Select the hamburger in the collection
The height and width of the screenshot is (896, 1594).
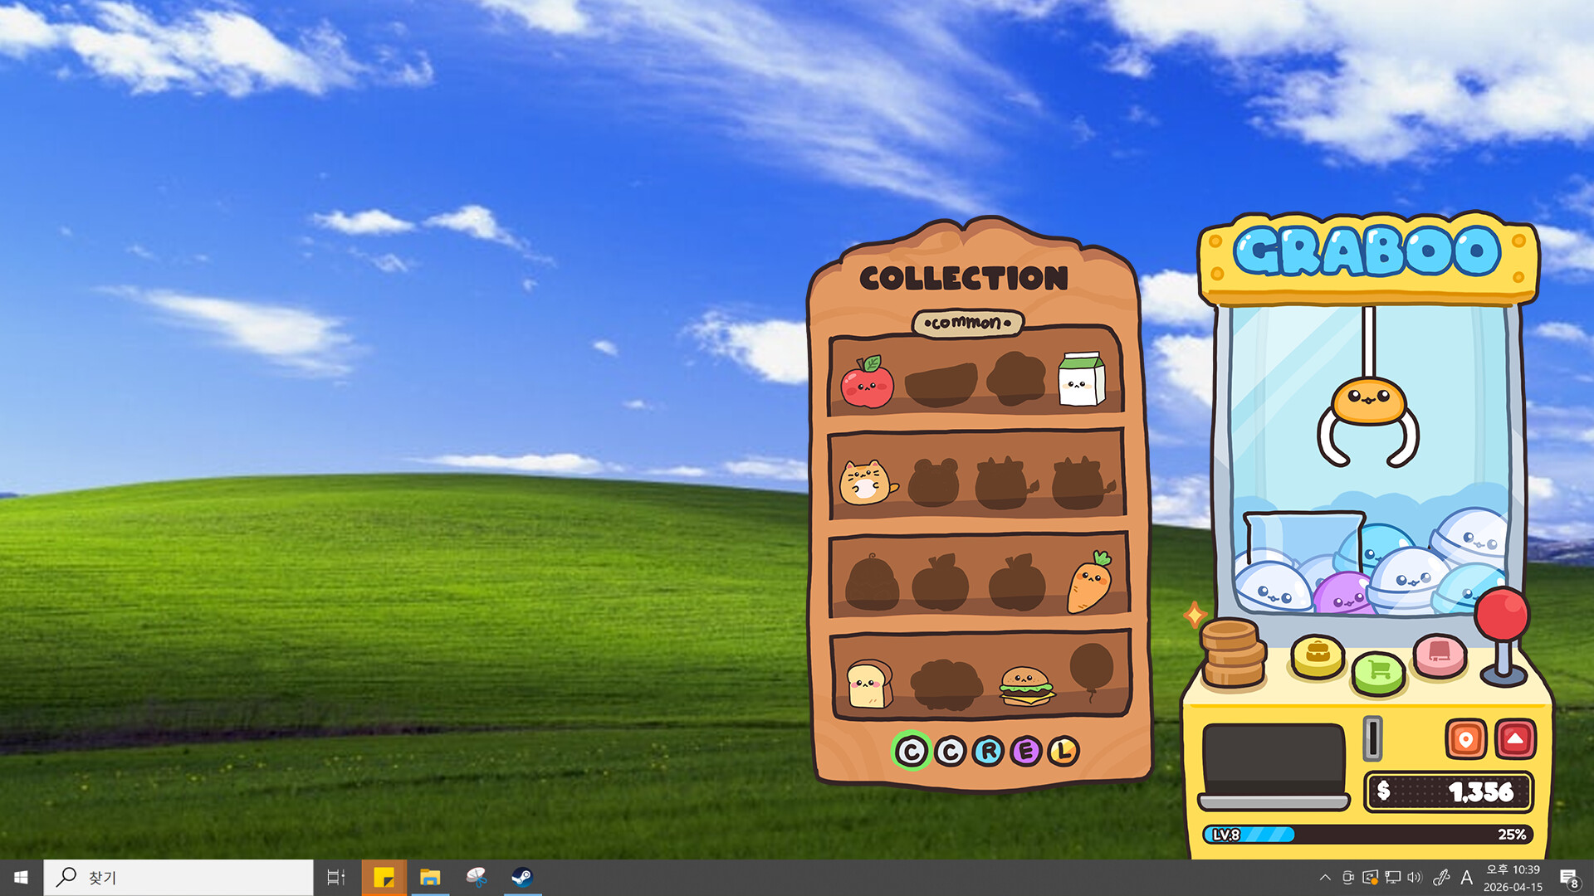[x=1026, y=687]
